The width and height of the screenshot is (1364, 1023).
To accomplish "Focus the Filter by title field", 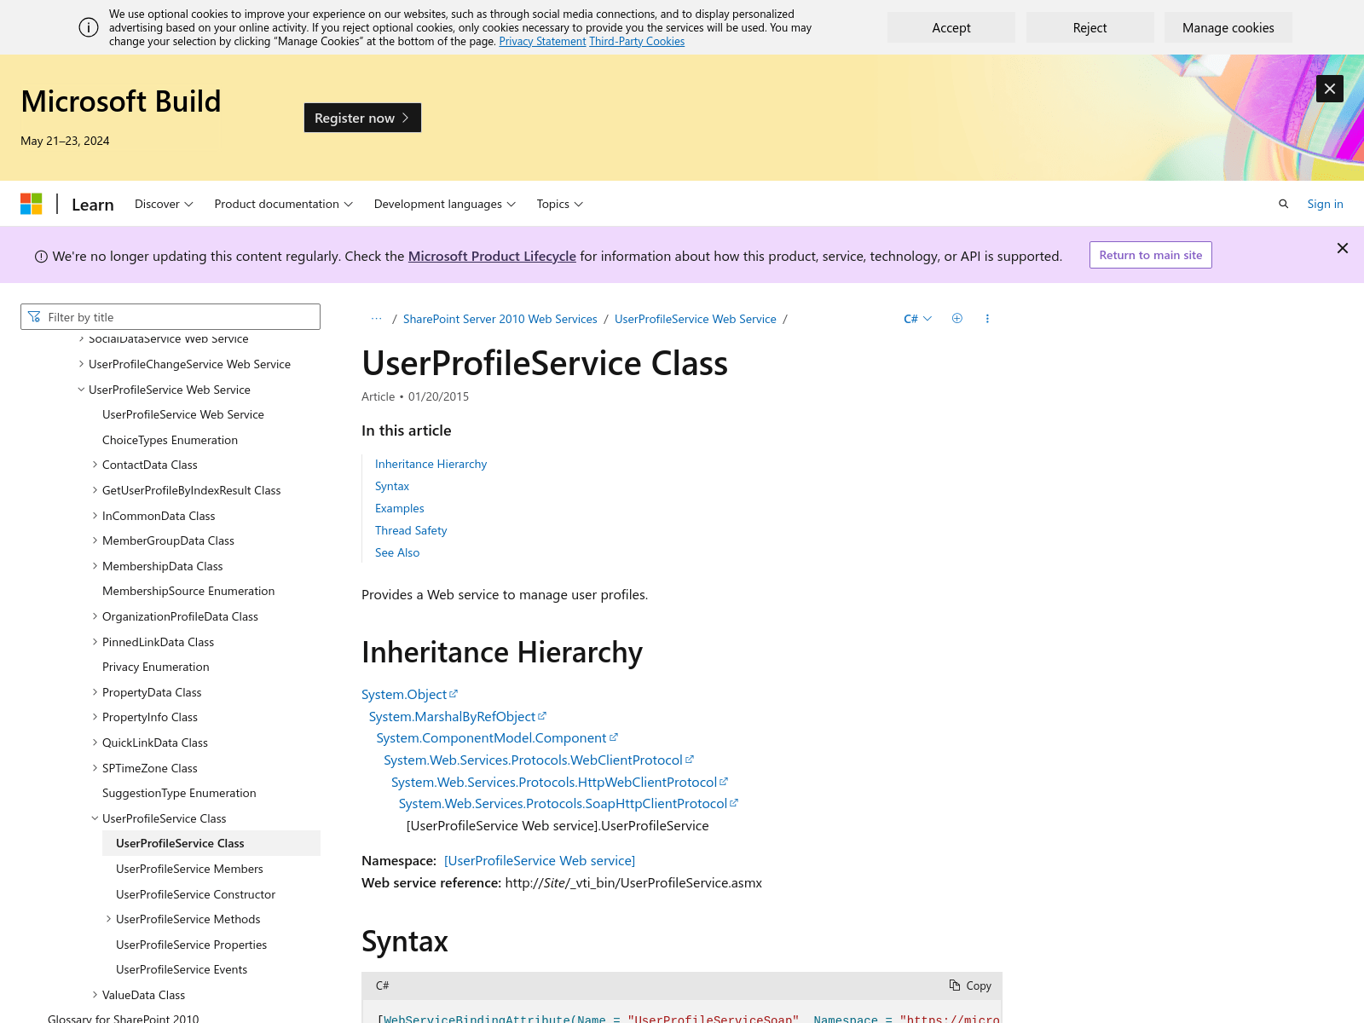I will [x=170, y=316].
